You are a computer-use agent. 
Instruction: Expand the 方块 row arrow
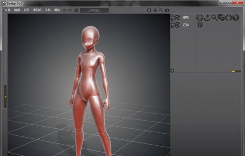(172, 25)
